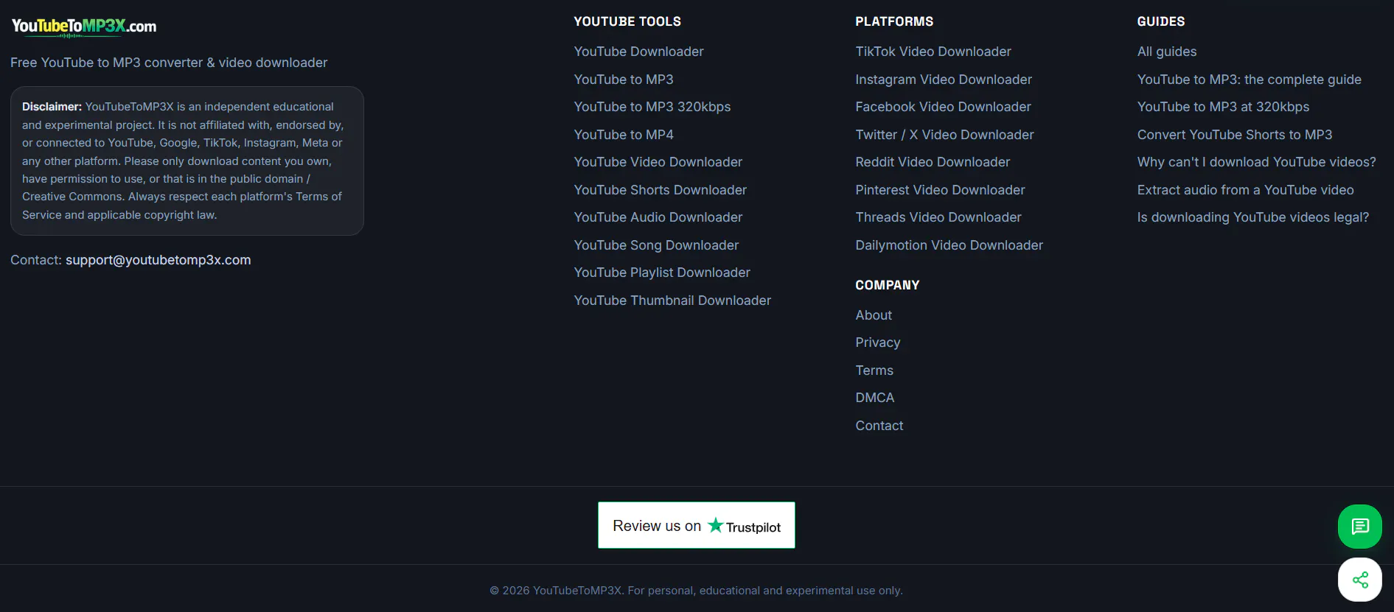This screenshot has height=612, width=1394.
Task: Click the GUIDES heading
Action: 1161,21
